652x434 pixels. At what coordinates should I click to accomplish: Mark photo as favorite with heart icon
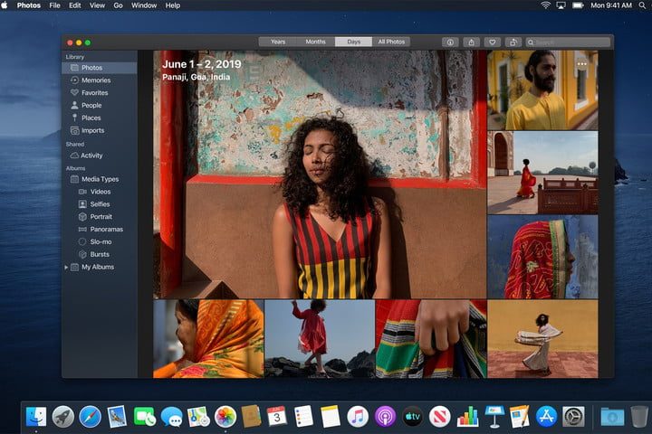point(493,42)
